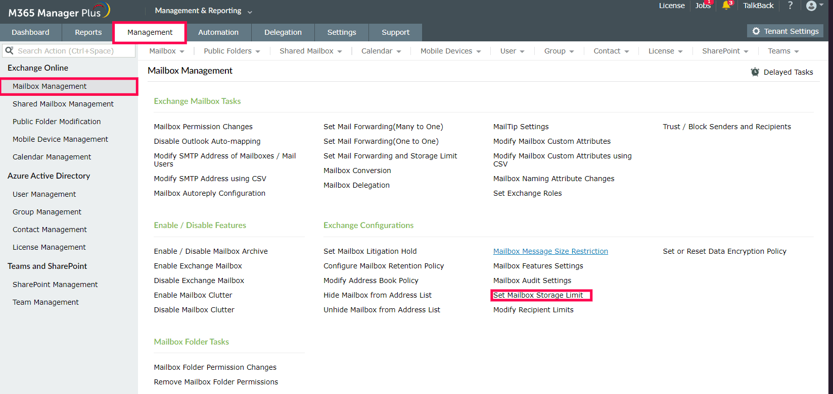The width and height of the screenshot is (833, 394).
Task: Open Mobile Device Management
Action: (60, 139)
